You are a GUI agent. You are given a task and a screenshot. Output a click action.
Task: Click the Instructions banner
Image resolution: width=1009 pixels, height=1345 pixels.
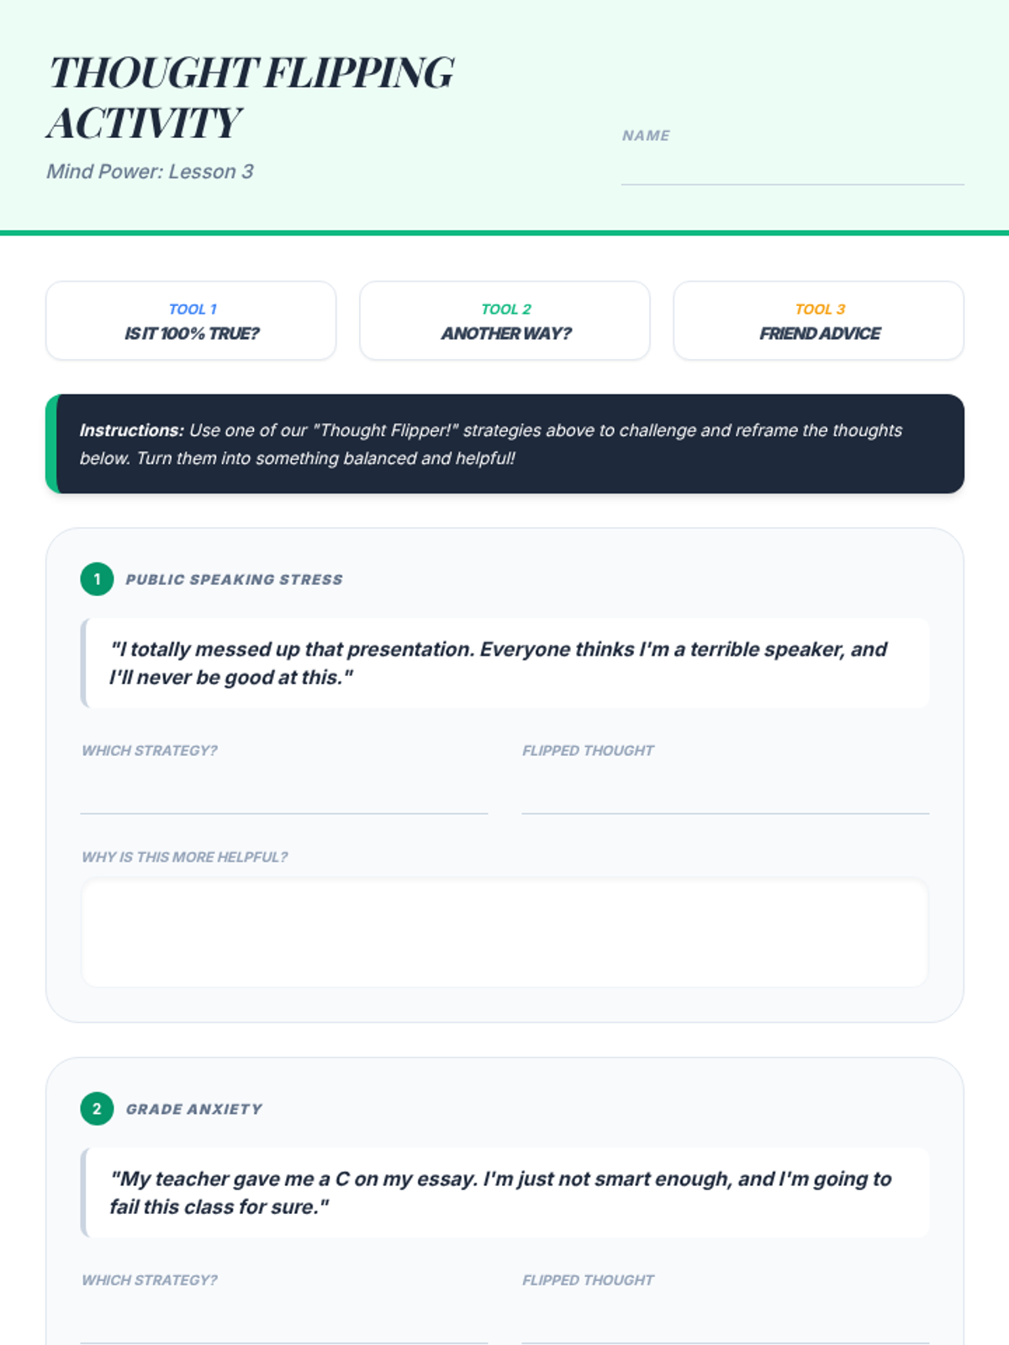(504, 444)
